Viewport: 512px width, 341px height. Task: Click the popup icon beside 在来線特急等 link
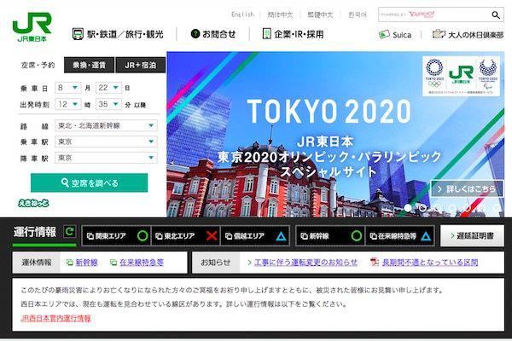coord(113,263)
